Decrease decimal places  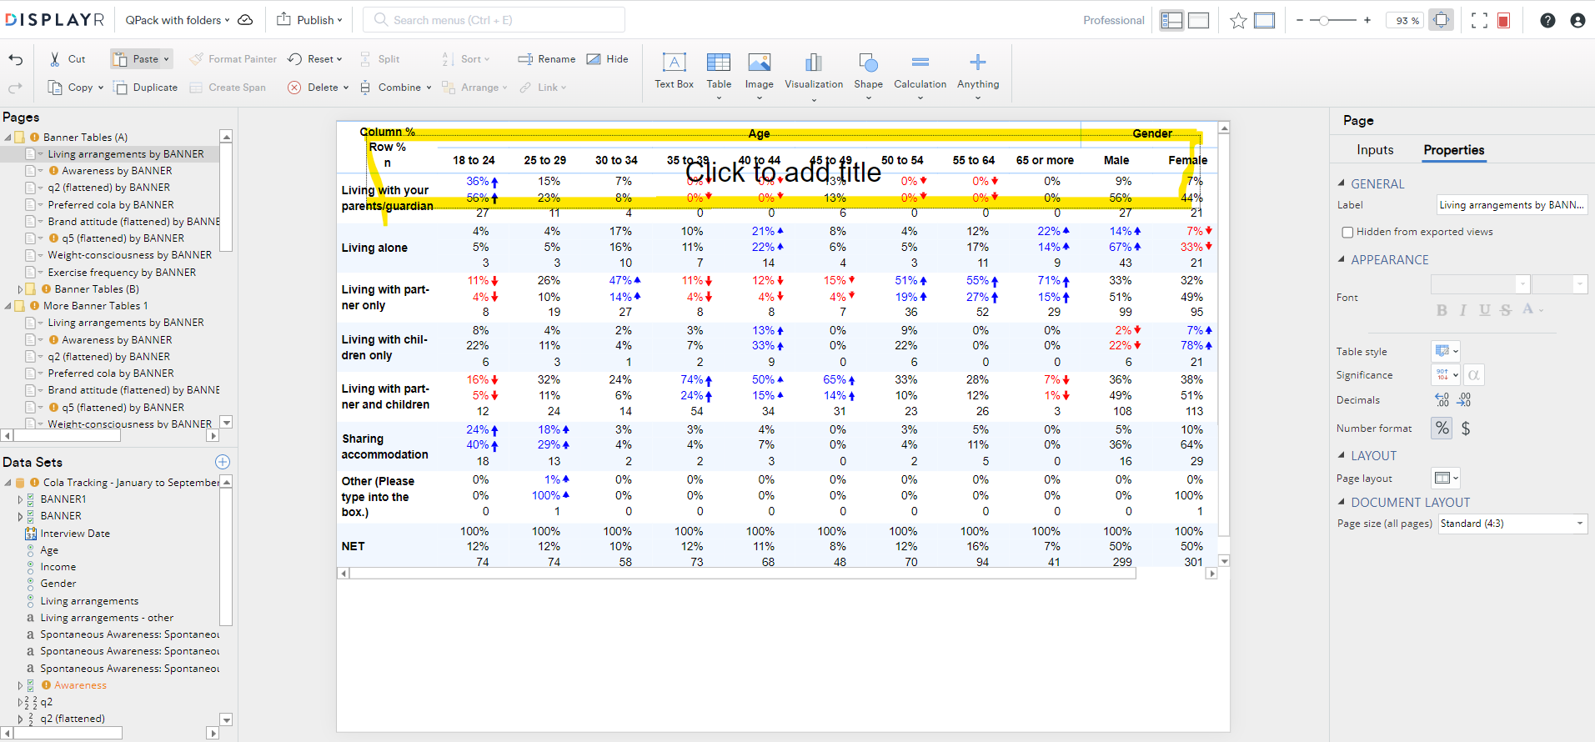(x=1464, y=400)
